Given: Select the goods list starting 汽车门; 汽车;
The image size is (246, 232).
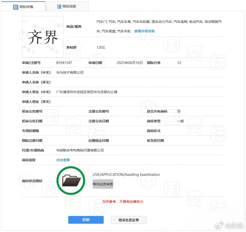Looking at the screenshot, I should click(159, 26).
